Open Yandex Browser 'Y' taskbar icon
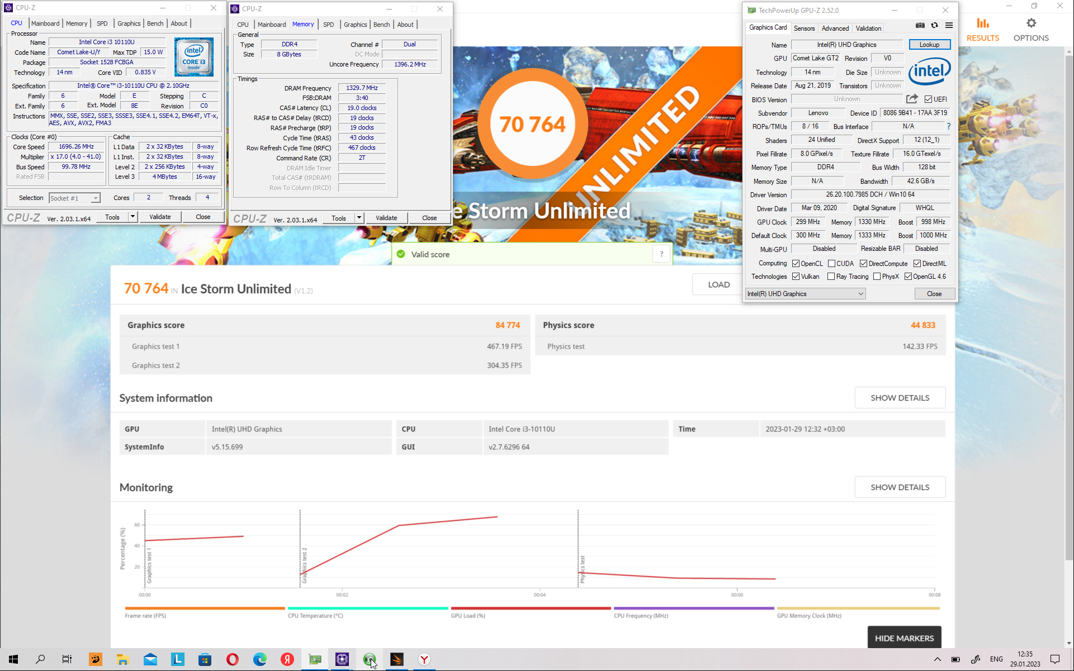Viewport: 1074px width, 671px height. (x=424, y=659)
